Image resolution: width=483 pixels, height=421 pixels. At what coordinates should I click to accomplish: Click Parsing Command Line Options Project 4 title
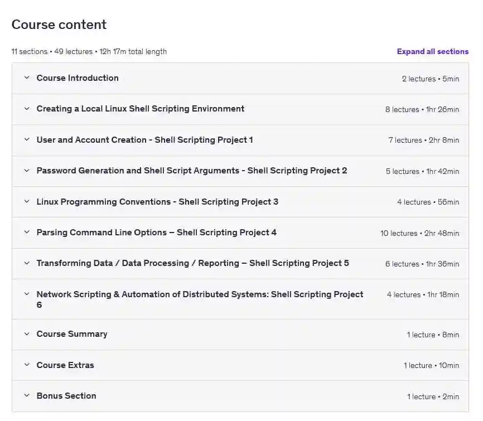click(x=156, y=233)
